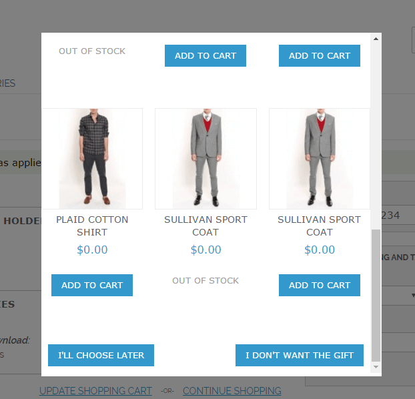Add the Plaid Cotton Shirt to cart
415x399 pixels.
[x=92, y=285]
